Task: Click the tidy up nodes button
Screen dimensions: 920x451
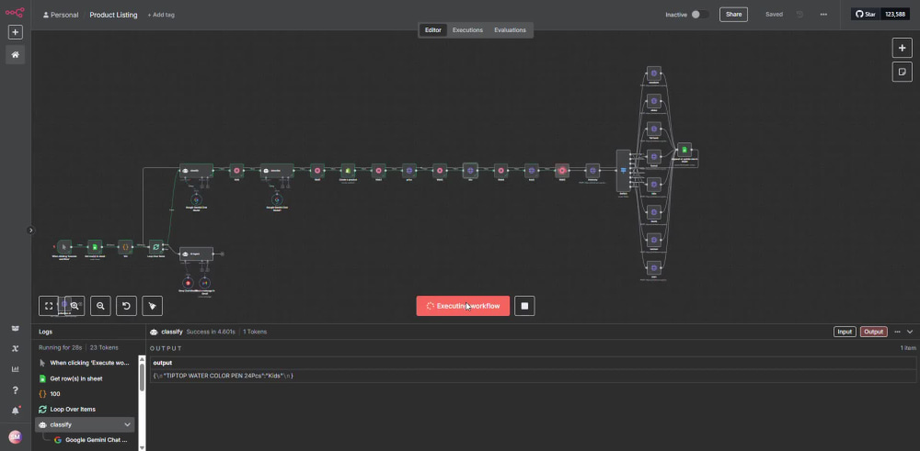Action: tap(152, 306)
